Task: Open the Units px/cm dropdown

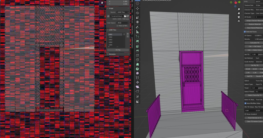Action: tap(259, 2)
